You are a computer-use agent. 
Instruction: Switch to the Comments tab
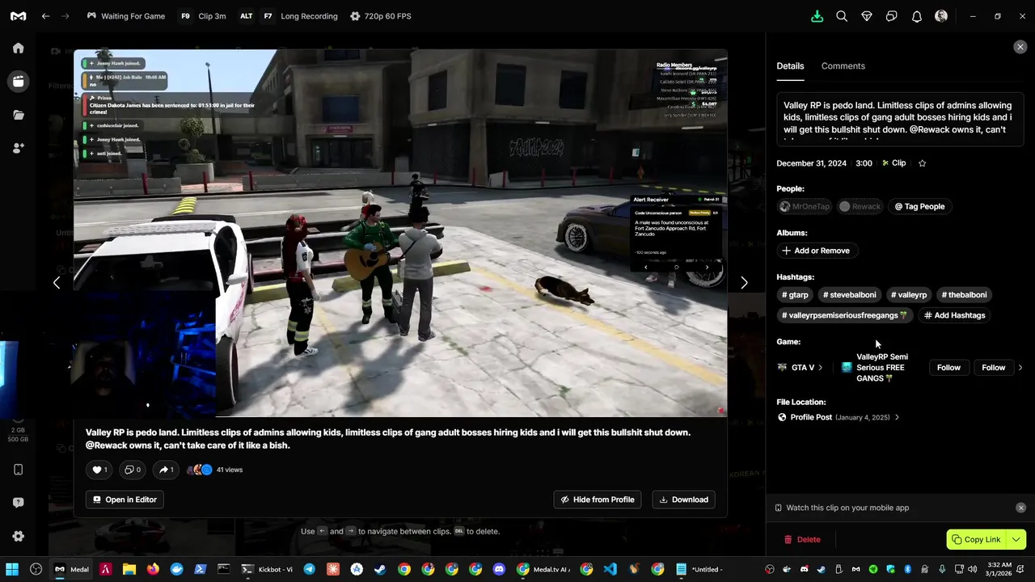coord(843,66)
